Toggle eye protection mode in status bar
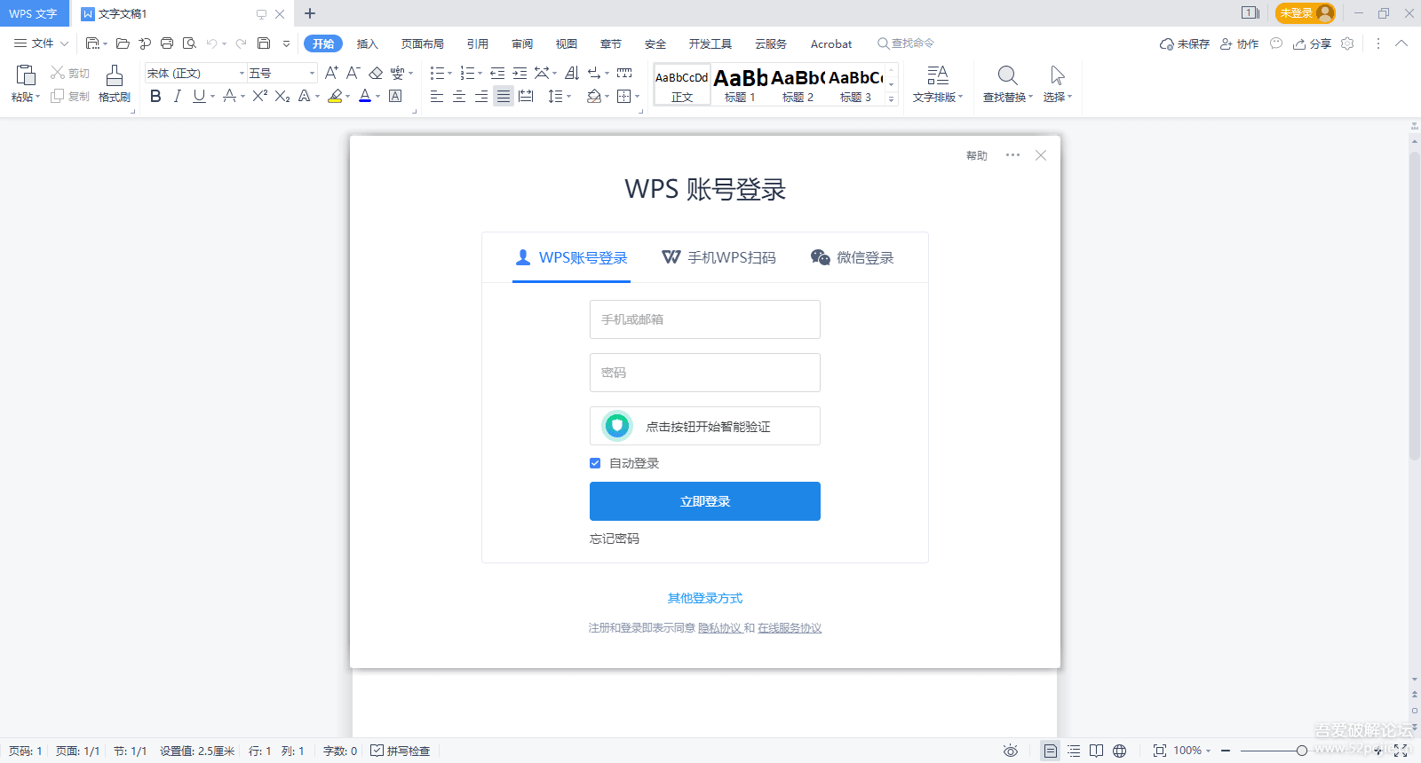 tap(1011, 751)
